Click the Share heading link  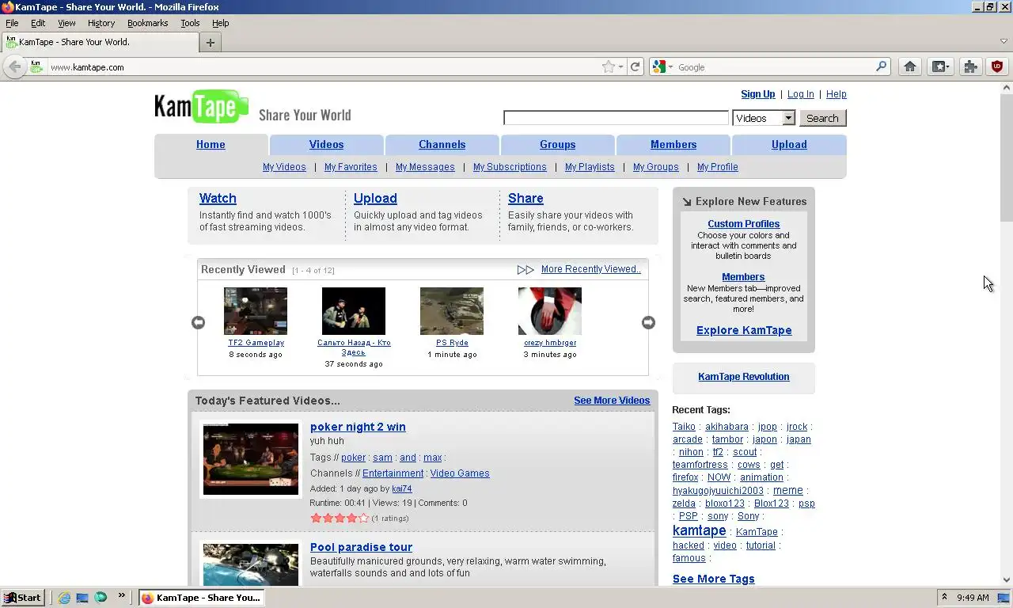[x=525, y=199]
